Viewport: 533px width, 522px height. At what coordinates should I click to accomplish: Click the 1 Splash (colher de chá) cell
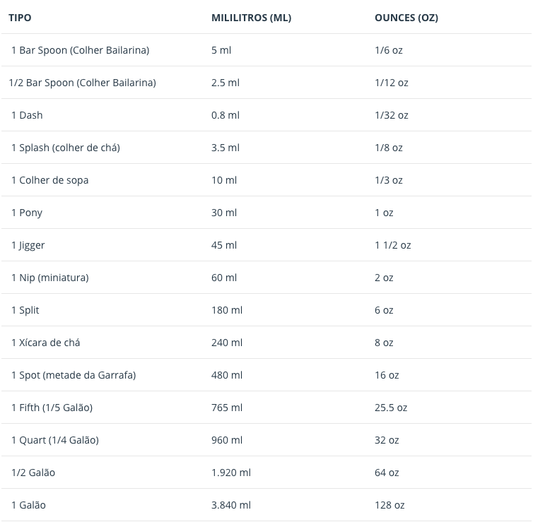[65, 148]
